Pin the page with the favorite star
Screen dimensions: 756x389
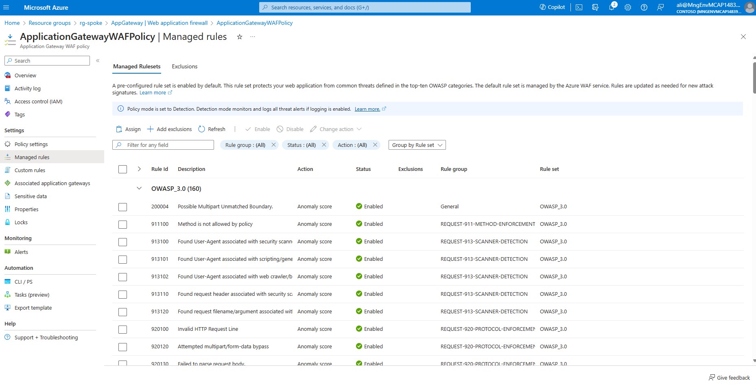pyautogui.click(x=240, y=37)
